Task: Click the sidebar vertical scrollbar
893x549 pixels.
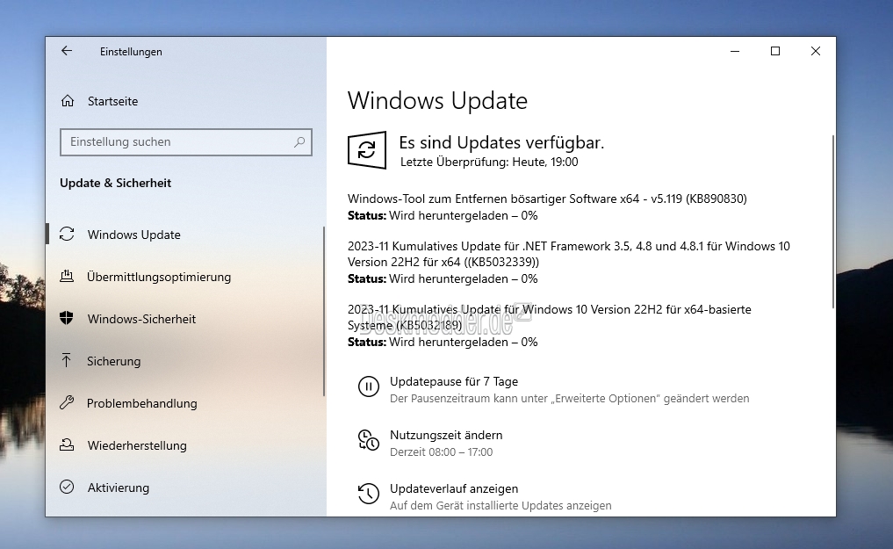Action: (x=324, y=311)
